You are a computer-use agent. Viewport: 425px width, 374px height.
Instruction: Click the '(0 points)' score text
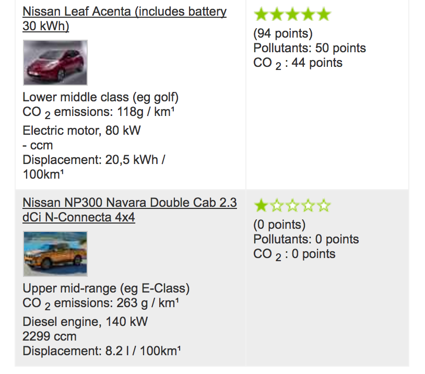pyautogui.click(x=279, y=225)
